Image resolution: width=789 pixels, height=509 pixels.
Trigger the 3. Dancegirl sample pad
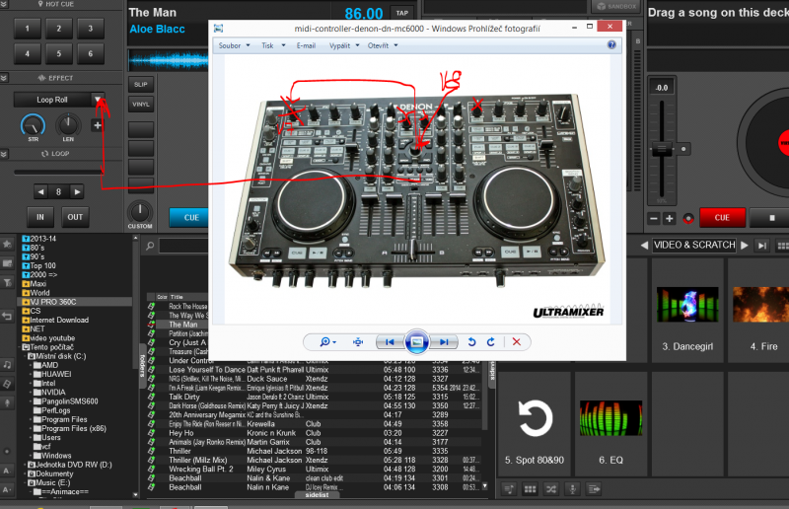coord(687,311)
